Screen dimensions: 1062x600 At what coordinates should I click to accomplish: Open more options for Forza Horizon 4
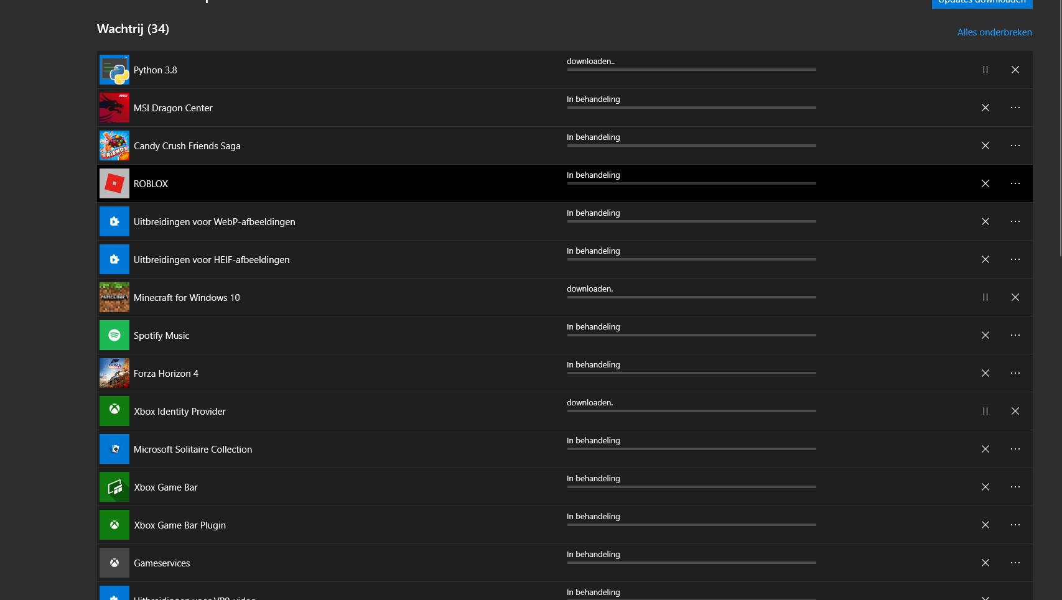(x=1015, y=373)
